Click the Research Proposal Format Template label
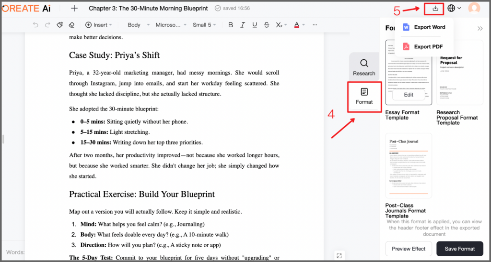Screen dimensions: 491x262 click(x=457, y=118)
